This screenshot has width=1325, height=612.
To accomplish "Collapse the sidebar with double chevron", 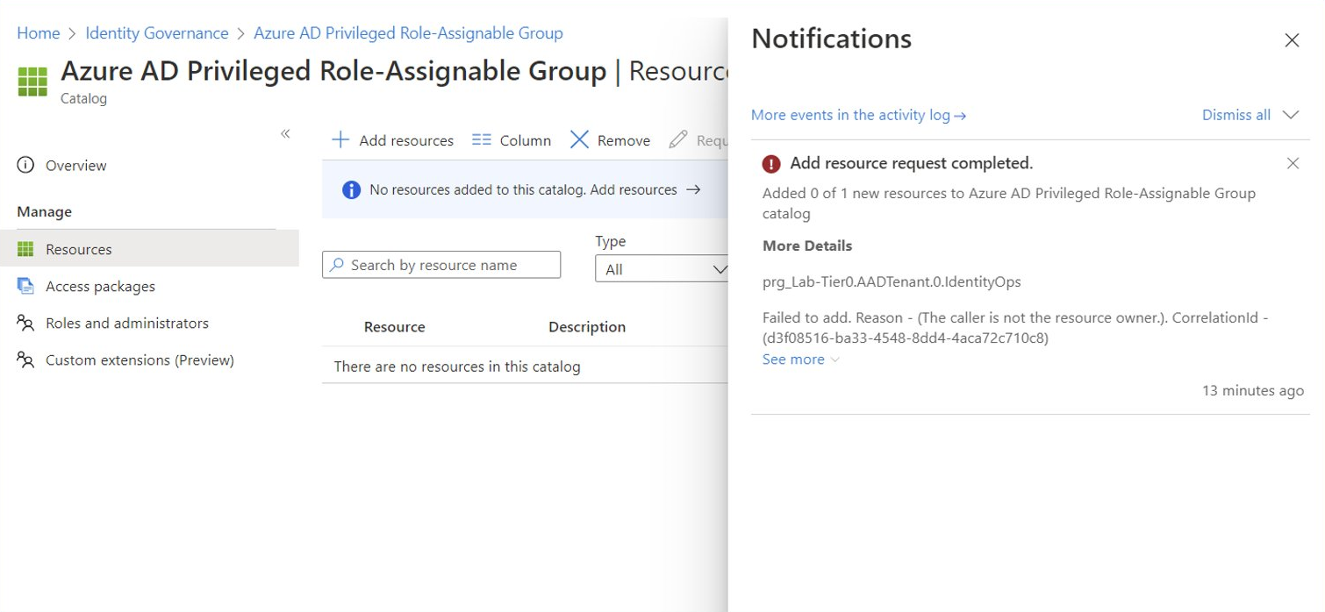I will pyautogui.click(x=285, y=134).
